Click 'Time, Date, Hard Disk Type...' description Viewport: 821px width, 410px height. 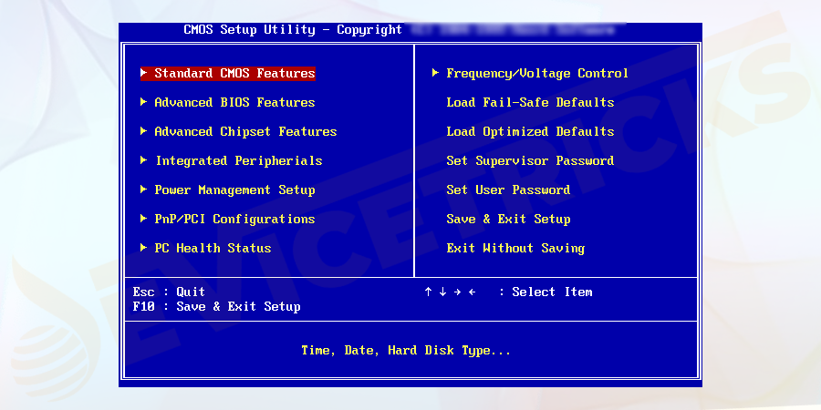point(406,351)
